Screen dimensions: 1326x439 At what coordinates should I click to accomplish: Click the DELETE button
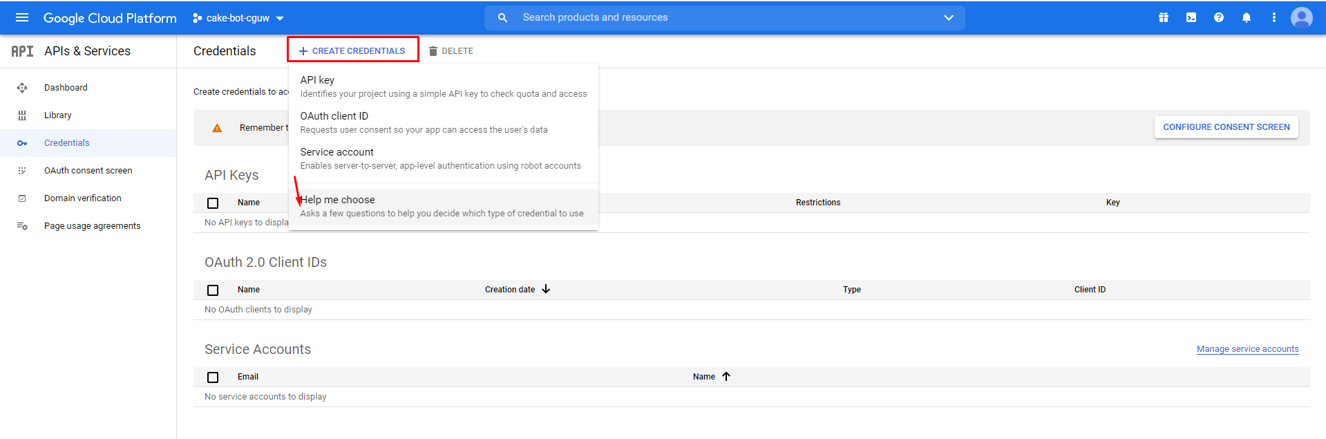(x=451, y=51)
